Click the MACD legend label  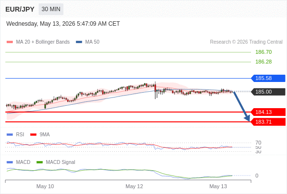[23, 162]
